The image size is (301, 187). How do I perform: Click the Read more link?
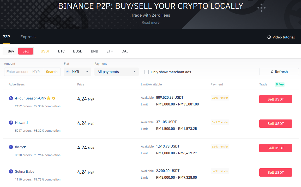coord(150,22)
